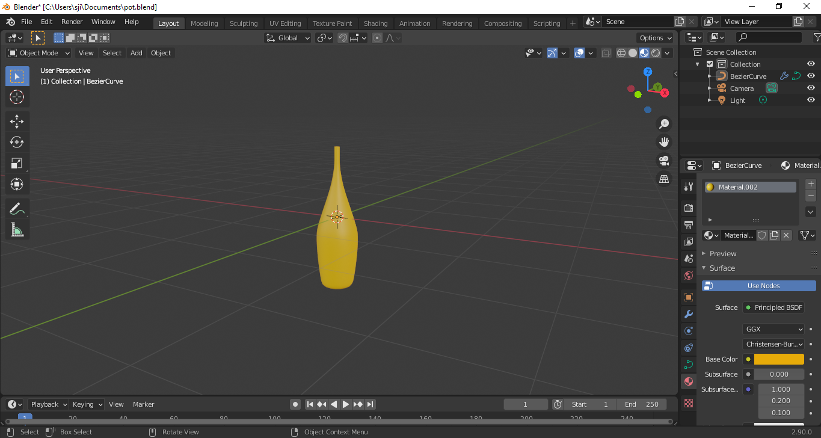
Task: Switch to material preview shading mode
Action: coord(644,52)
